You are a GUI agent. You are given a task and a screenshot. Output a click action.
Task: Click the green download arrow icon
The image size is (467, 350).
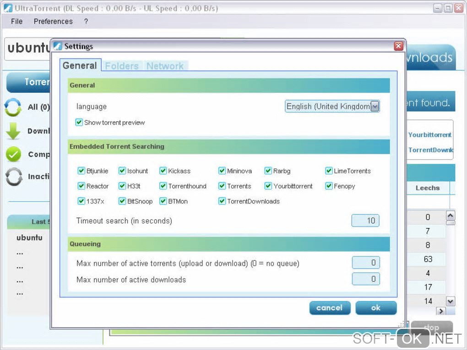13,131
